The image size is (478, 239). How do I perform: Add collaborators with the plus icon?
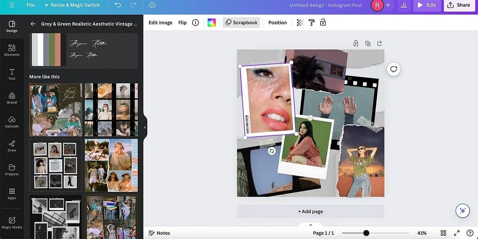tap(388, 5)
